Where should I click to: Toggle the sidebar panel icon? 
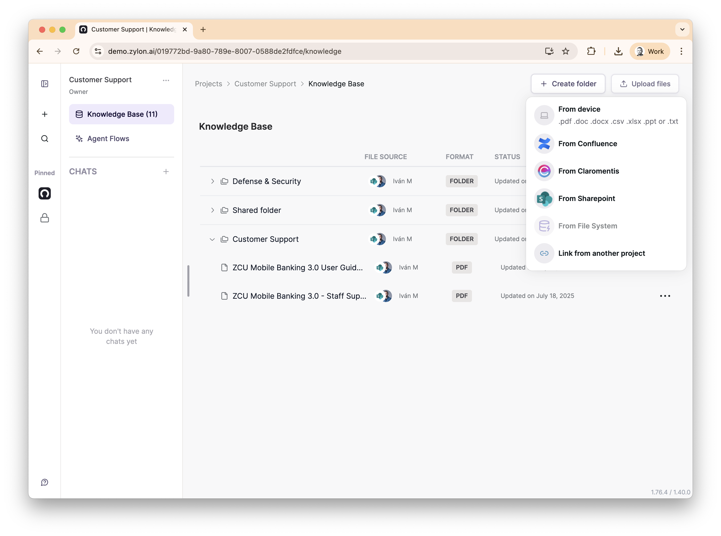[45, 84]
